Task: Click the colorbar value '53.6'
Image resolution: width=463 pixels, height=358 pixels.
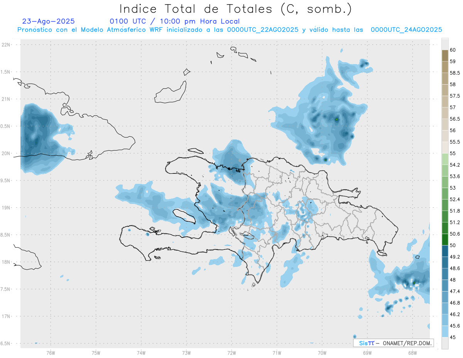Action: click(455, 176)
